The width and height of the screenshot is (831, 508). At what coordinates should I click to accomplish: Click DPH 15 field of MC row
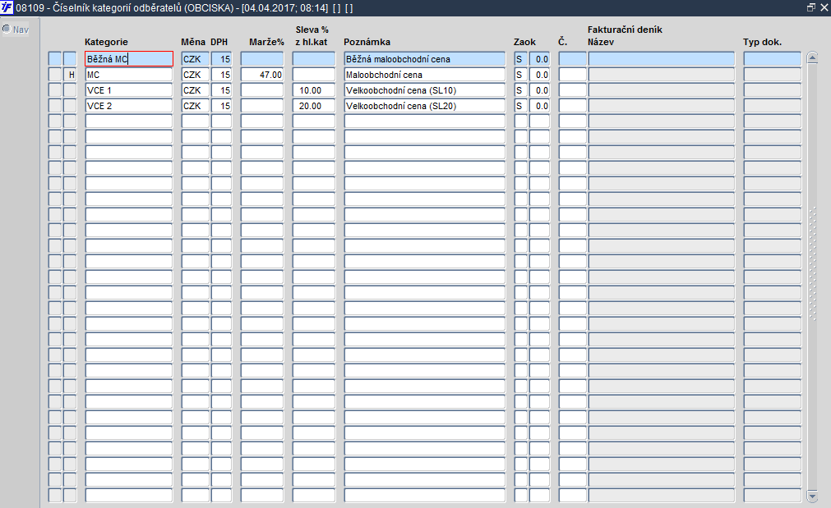click(221, 75)
